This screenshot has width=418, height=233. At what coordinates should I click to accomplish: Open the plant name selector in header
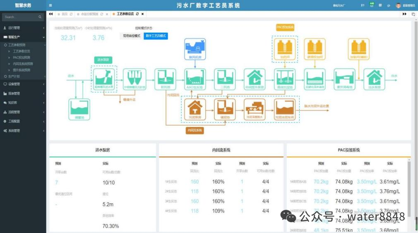pos(339,6)
